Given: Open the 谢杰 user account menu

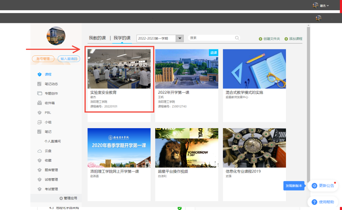Looking at the screenshot, I should tap(321, 5).
